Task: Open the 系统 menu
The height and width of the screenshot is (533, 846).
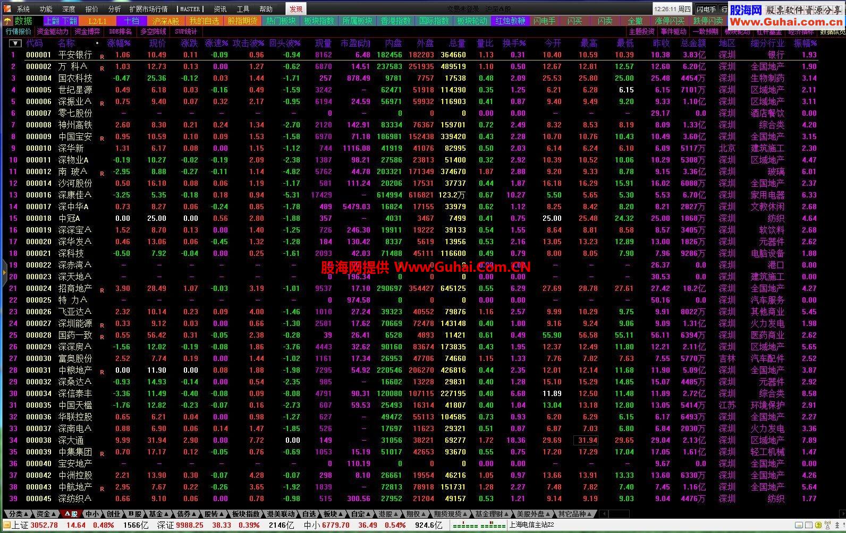Action: [x=23, y=9]
